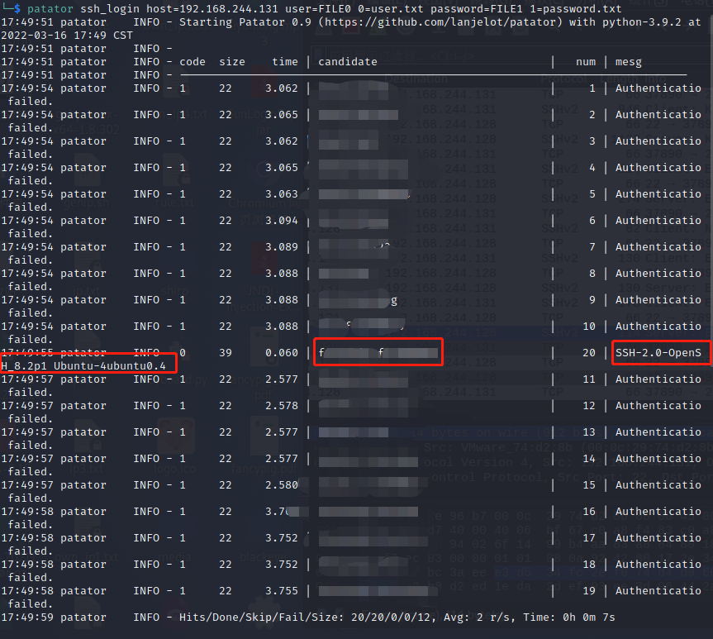The width and height of the screenshot is (713, 639).
Task: Click 'Authenticatio' message in row num 7
Action: [x=658, y=247]
